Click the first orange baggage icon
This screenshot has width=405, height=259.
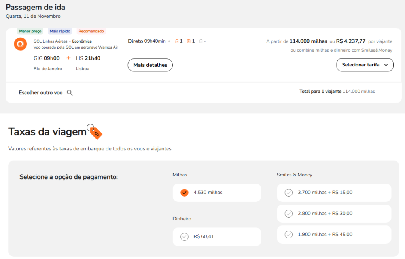177,41
